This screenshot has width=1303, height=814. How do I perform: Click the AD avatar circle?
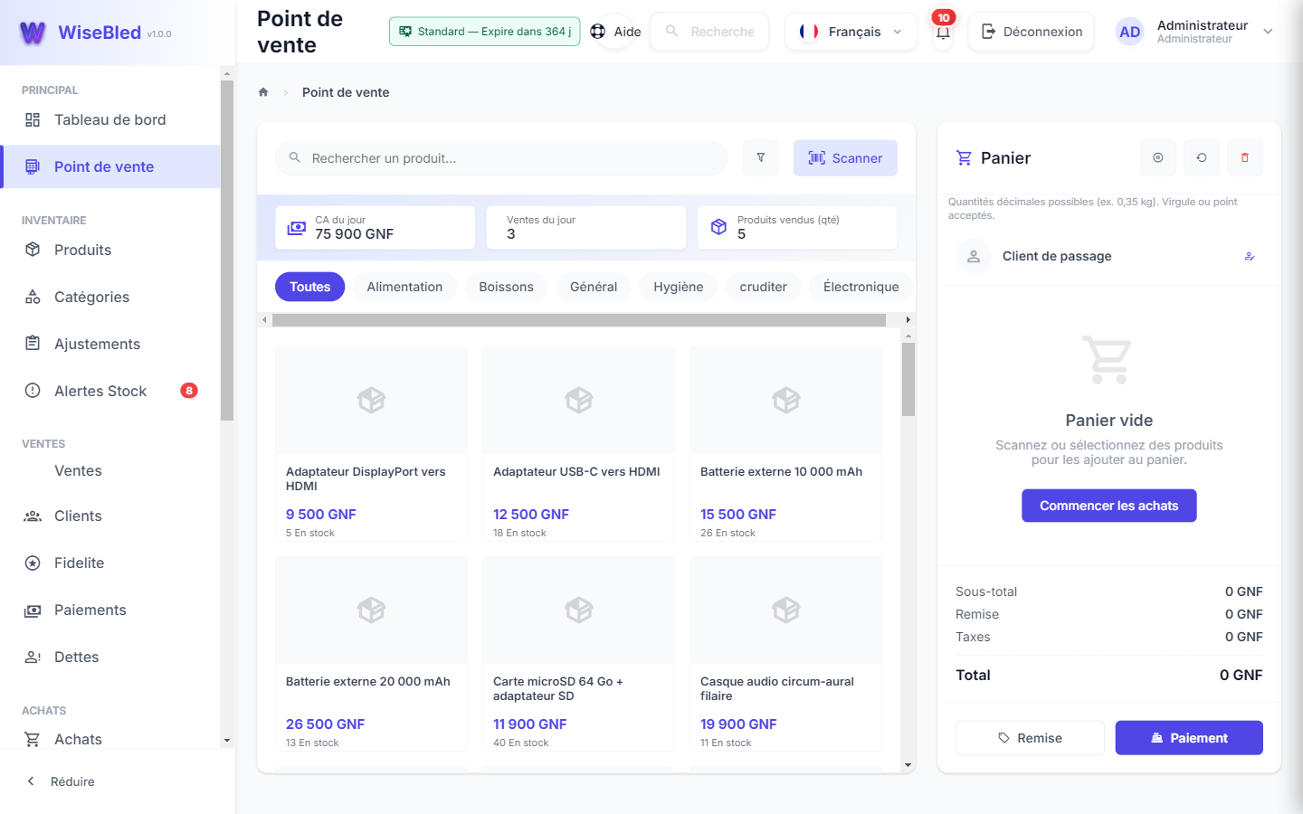pyautogui.click(x=1130, y=32)
